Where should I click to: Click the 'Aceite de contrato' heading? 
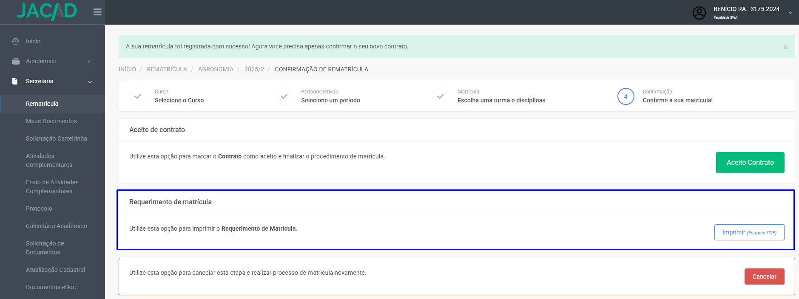coord(157,130)
